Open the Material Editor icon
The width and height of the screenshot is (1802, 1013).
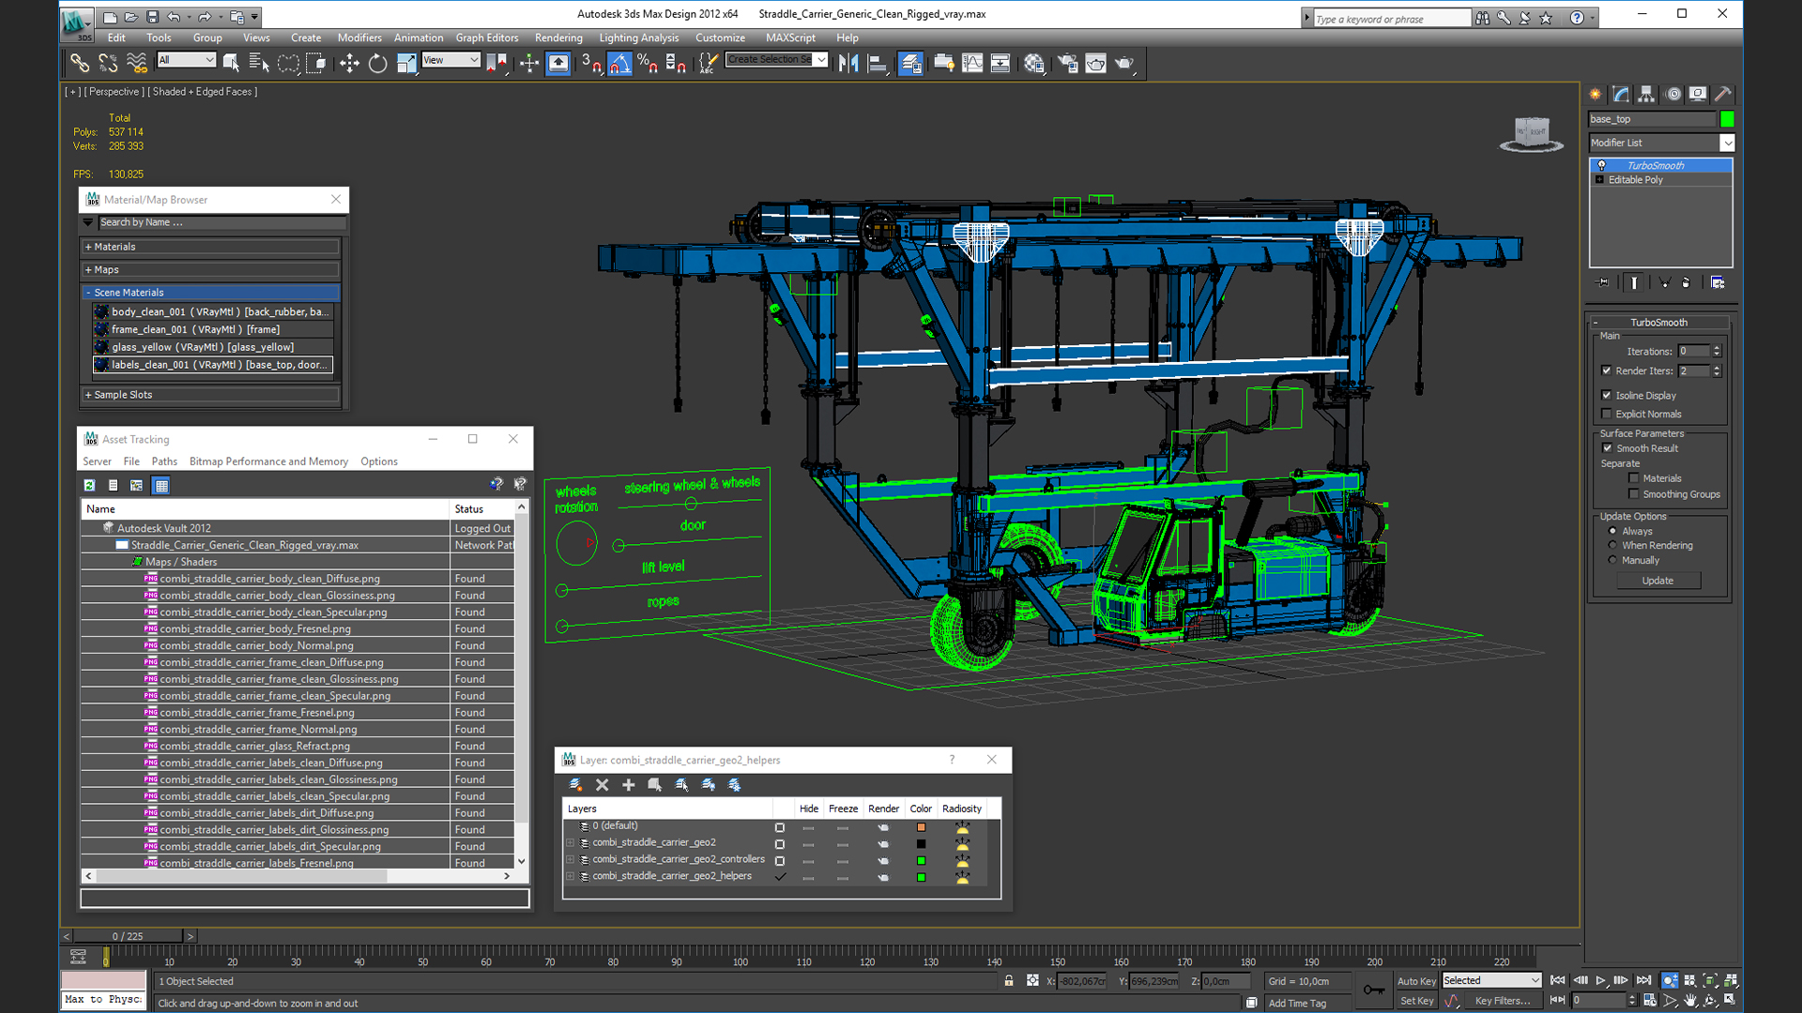pos(1034,63)
